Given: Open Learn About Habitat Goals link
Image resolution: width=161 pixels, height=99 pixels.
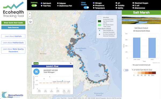Looking at the screenshot, I should click(13, 43).
